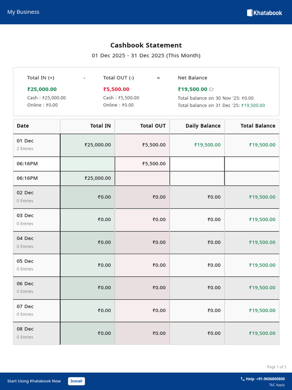Click the T&C Apply link
The height and width of the screenshot is (390, 292).
277,385
